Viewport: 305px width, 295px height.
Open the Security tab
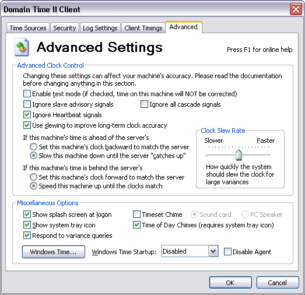coord(65,28)
